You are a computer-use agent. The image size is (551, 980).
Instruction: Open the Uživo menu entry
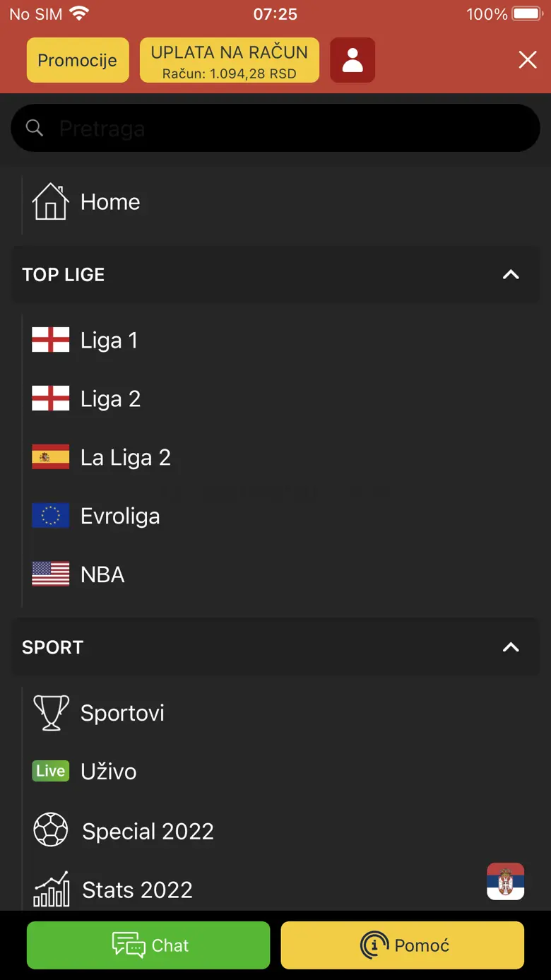pyautogui.click(x=109, y=772)
